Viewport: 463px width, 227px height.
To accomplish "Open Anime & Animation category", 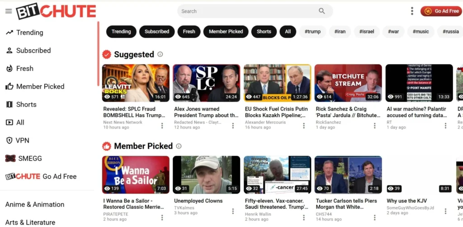I will click(x=34, y=204).
